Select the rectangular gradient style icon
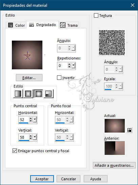 [28, 94]
